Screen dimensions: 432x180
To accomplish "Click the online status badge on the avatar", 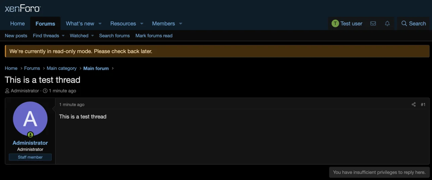I will [30, 135].
